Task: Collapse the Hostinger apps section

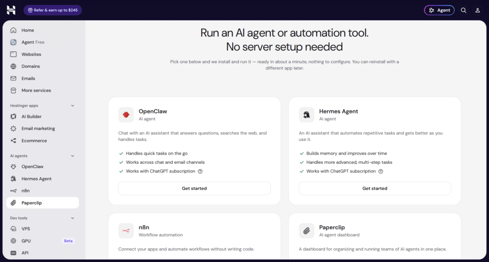Action: point(73,106)
